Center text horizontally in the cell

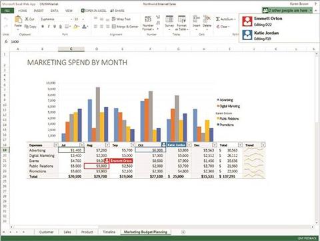tap(101, 27)
